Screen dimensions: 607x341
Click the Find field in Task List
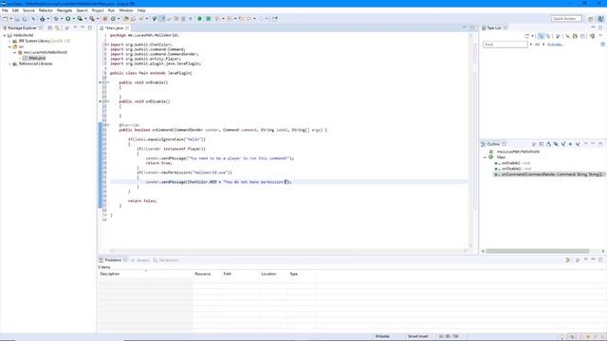coord(506,45)
